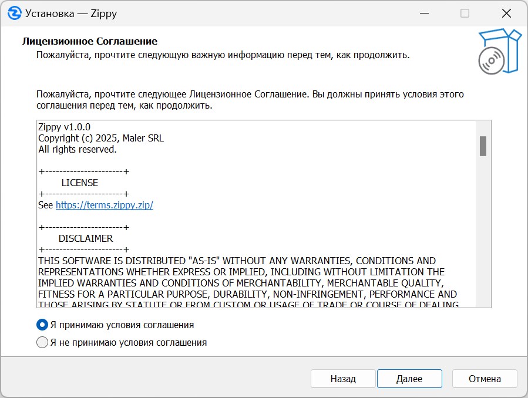Cancel setup with the "Отмена" button

(x=485, y=379)
